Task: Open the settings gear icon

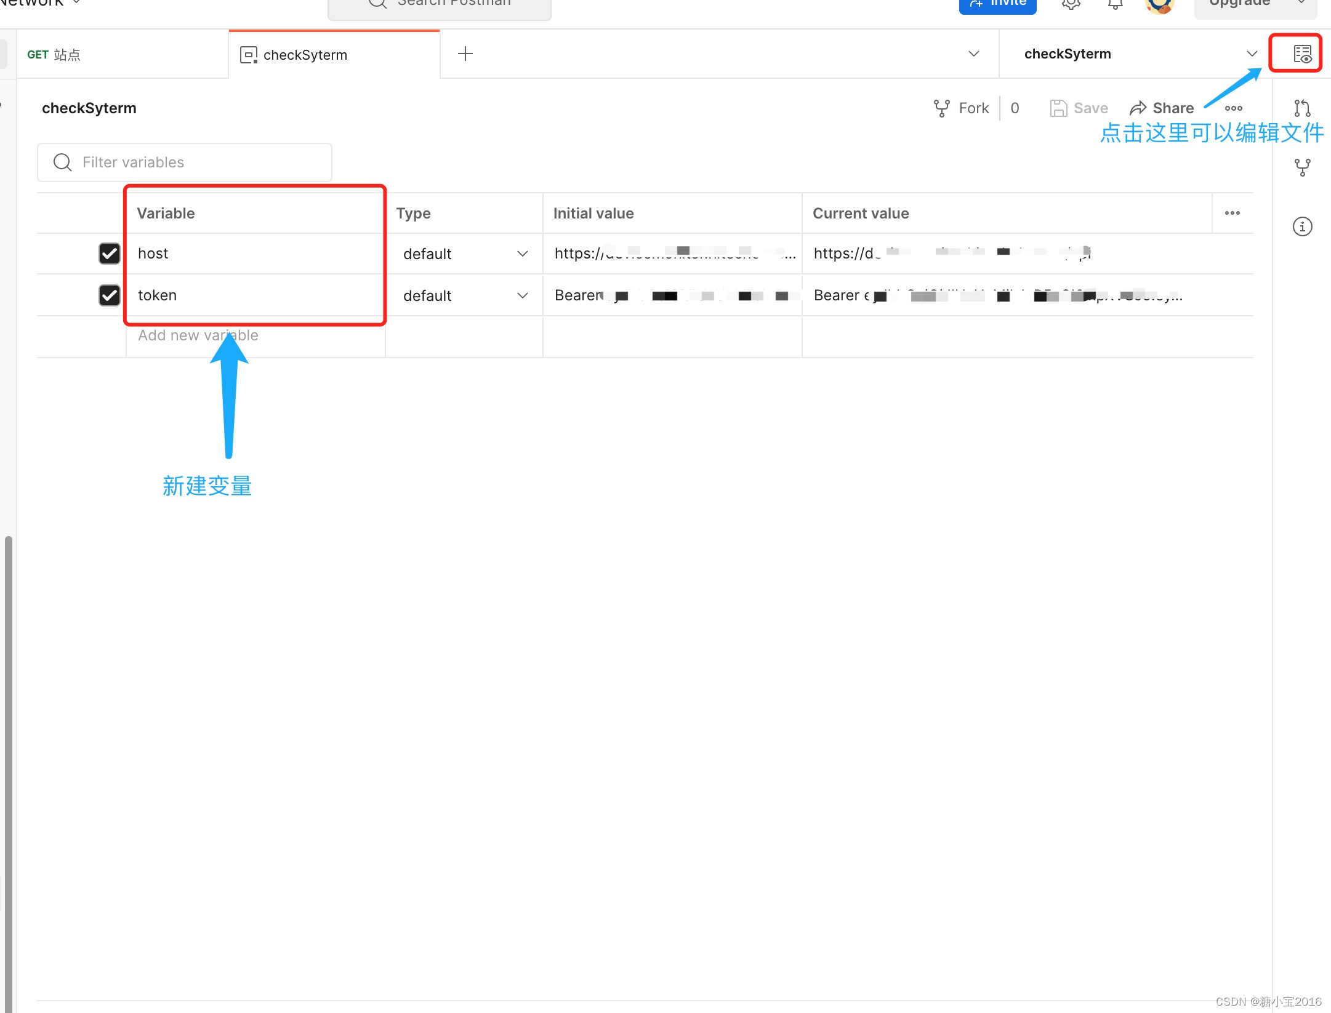Action: coord(1071,5)
